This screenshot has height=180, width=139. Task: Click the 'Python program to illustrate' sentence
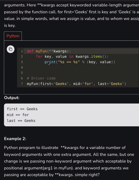tap(31, 148)
